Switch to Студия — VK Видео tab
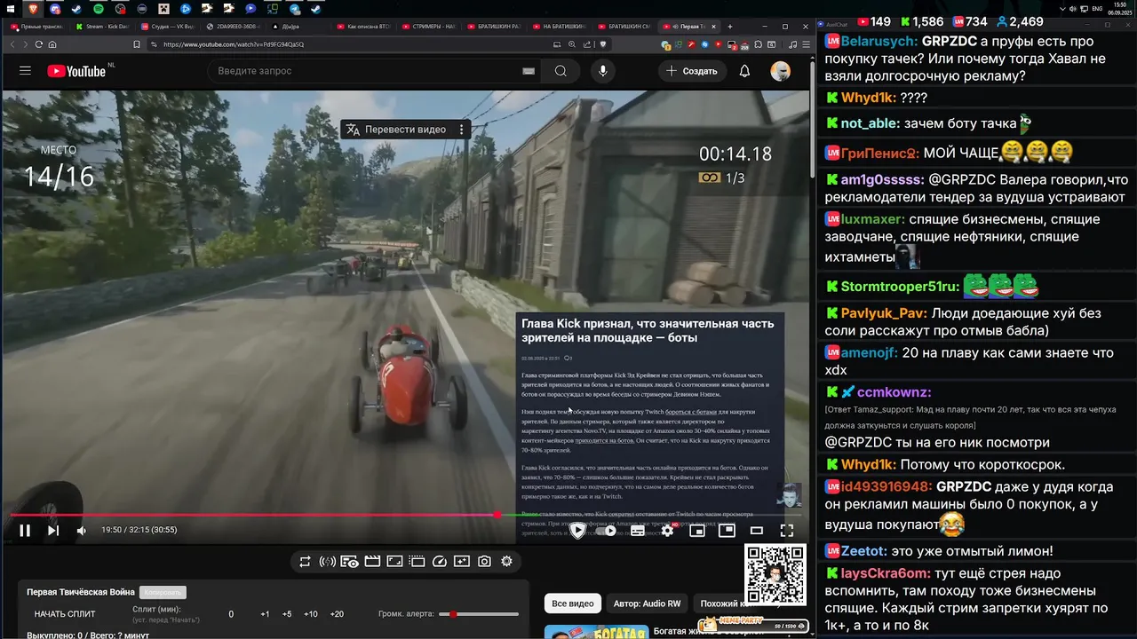The height and width of the screenshot is (639, 1137). coord(167,27)
